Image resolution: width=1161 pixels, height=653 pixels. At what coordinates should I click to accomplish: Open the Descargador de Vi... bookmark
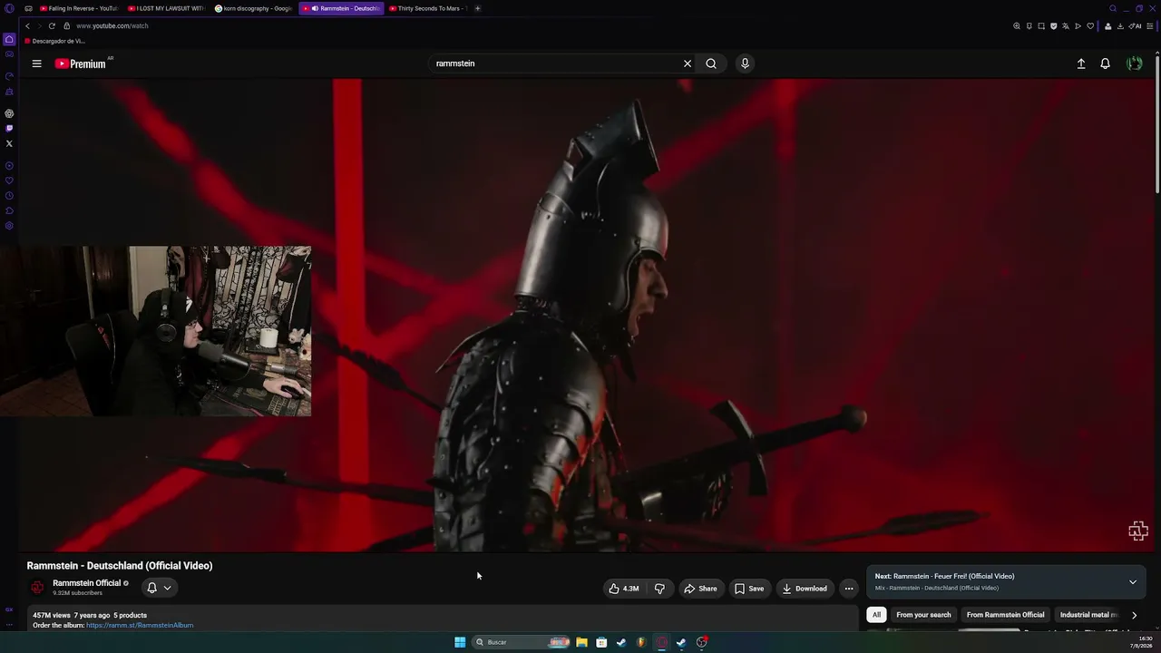pyautogui.click(x=55, y=41)
